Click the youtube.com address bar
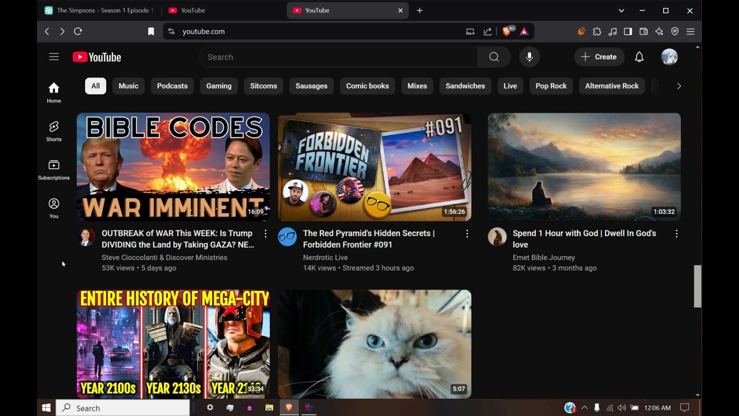The height and width of the screenshot is (416, 739). pyautogui.click(x=204, y=32)
